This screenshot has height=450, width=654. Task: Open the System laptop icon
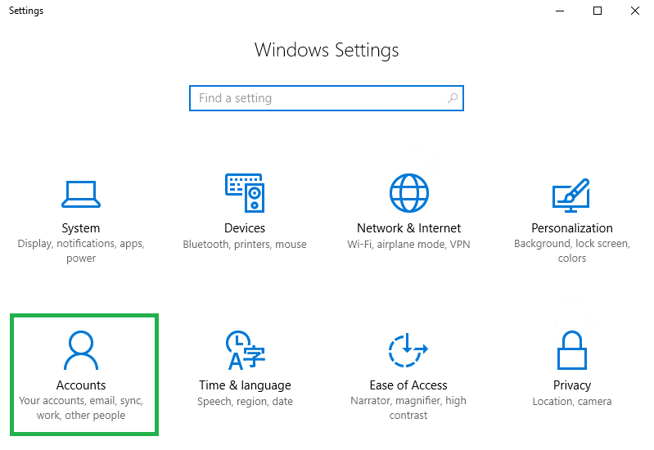tap(81, 194)
